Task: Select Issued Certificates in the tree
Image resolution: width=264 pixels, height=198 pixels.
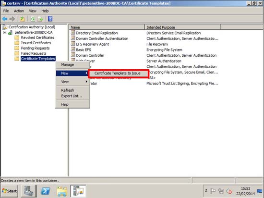Action: click(x=36, y=43)
